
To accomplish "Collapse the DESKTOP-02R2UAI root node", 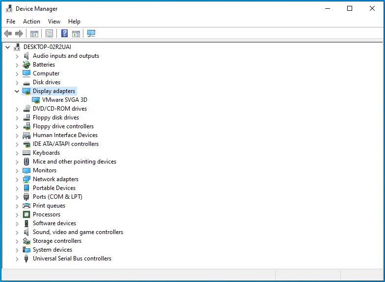I will (8, 47).
